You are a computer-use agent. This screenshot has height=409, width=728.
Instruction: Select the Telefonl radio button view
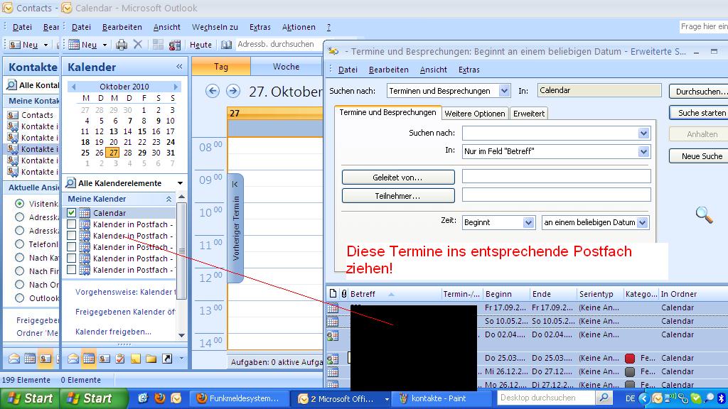(19, 244)
